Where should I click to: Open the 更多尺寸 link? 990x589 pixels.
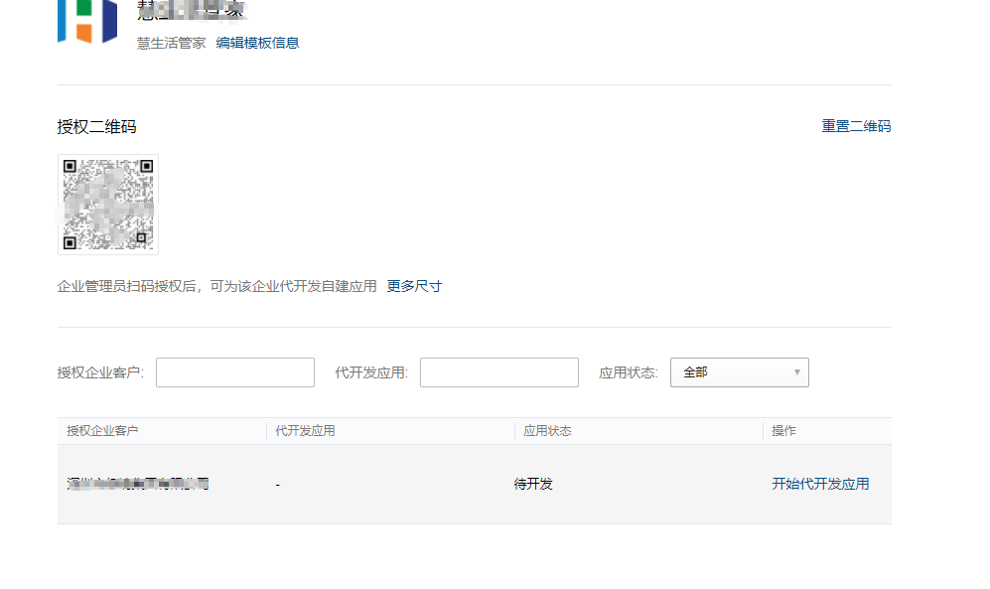[414, 286]
